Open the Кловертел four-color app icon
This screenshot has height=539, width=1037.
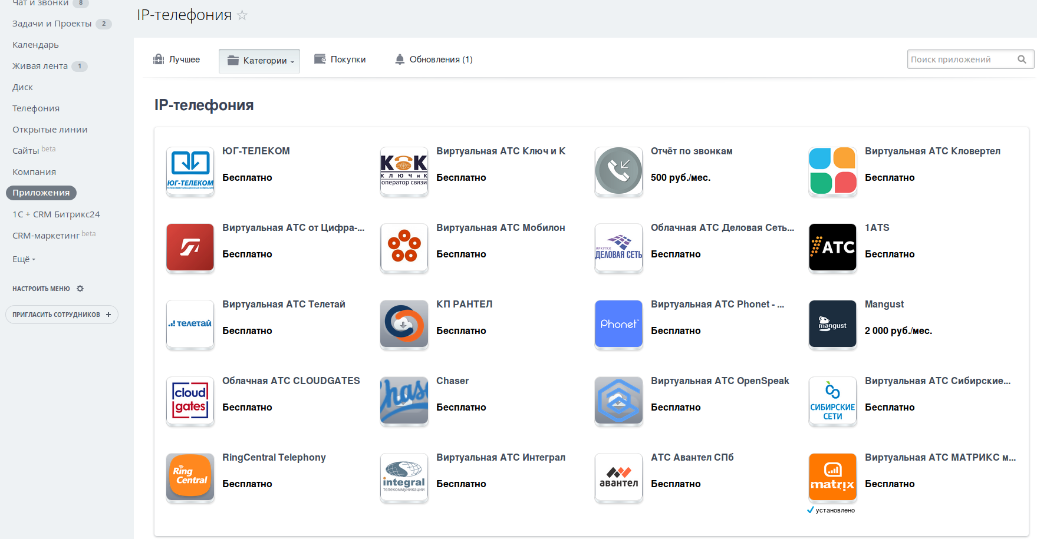pos(832,171)
